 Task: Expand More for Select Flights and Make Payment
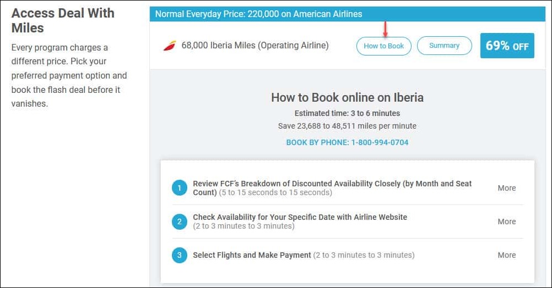(x=506, y=255)
